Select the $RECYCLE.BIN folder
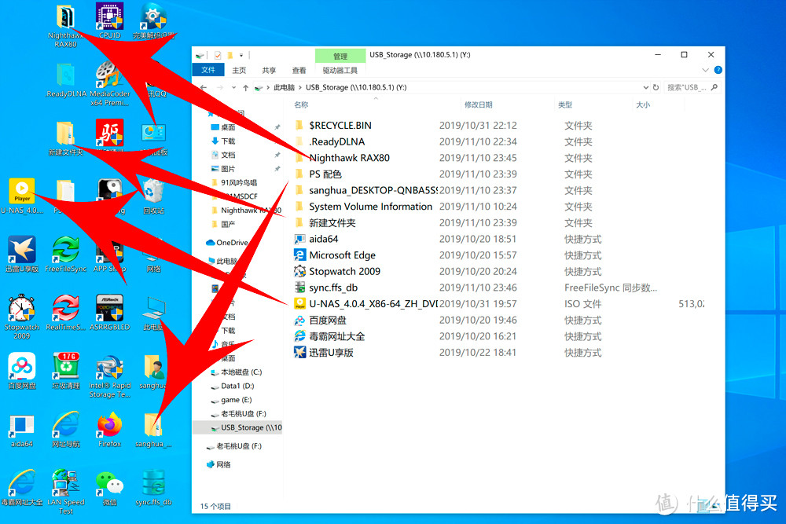This screenshot has width=786, height=524. pos(340,125)
